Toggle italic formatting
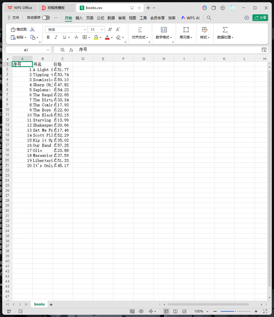The width and height of the screenshot is (274, 317). click(56, 37)
